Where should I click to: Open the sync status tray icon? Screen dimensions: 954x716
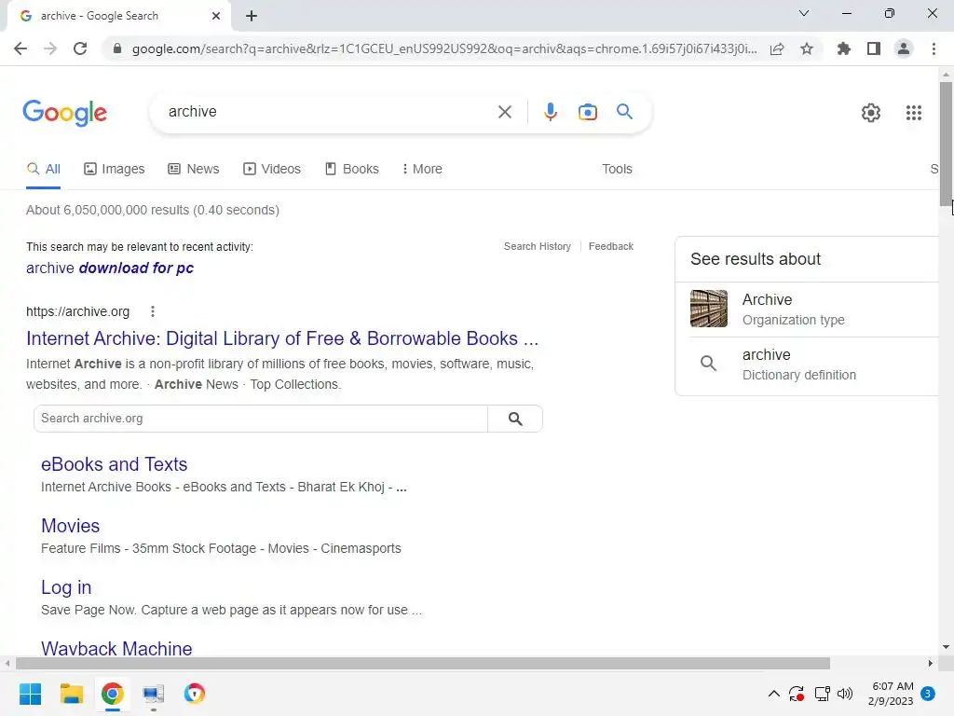[797, 694]
